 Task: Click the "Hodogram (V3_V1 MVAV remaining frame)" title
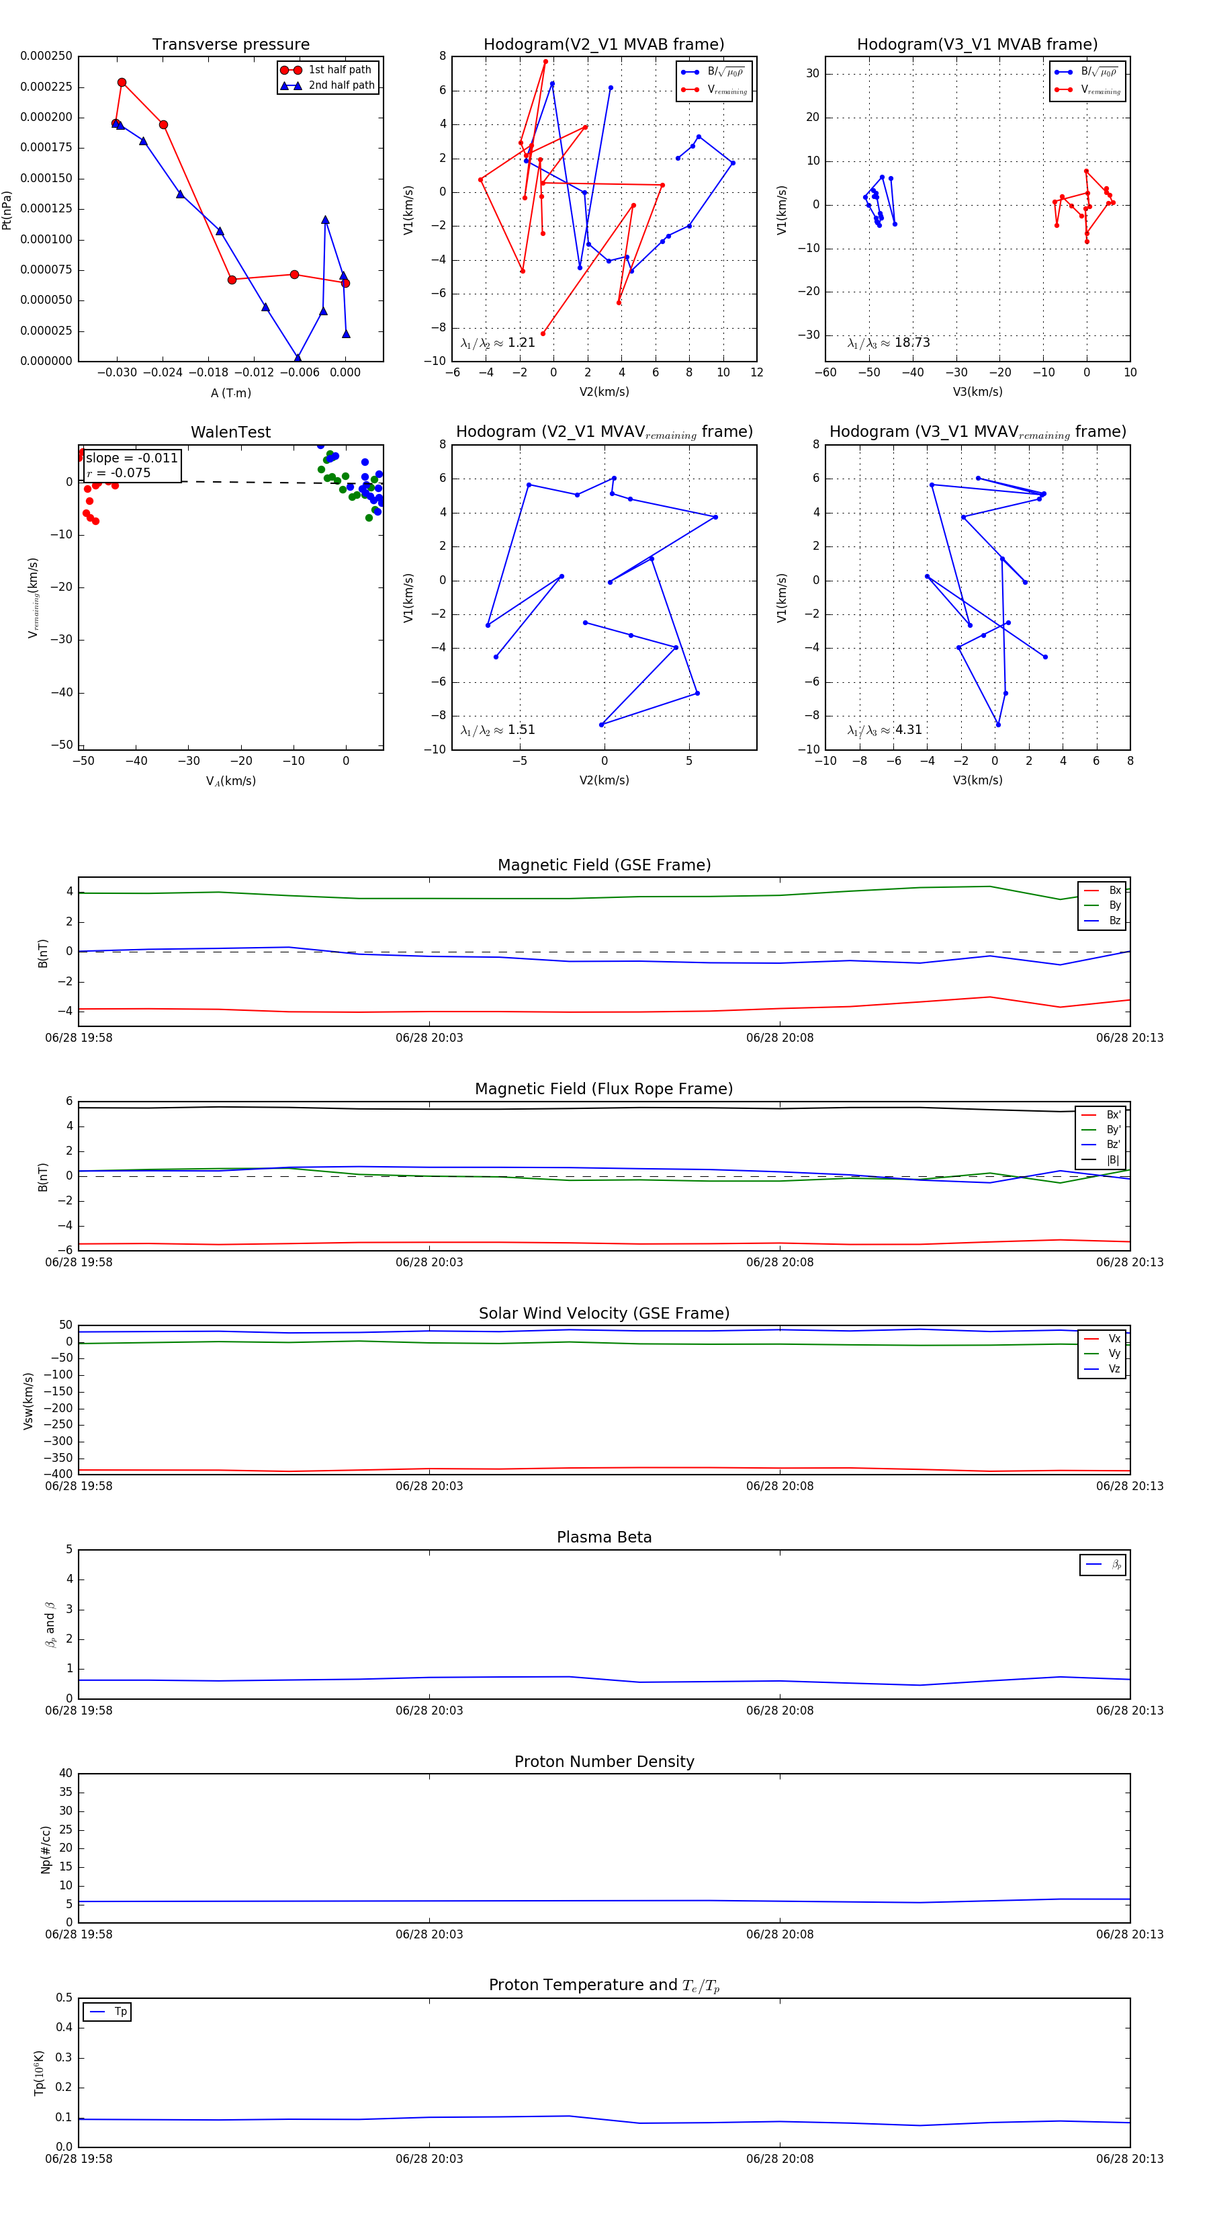[977, 432]
